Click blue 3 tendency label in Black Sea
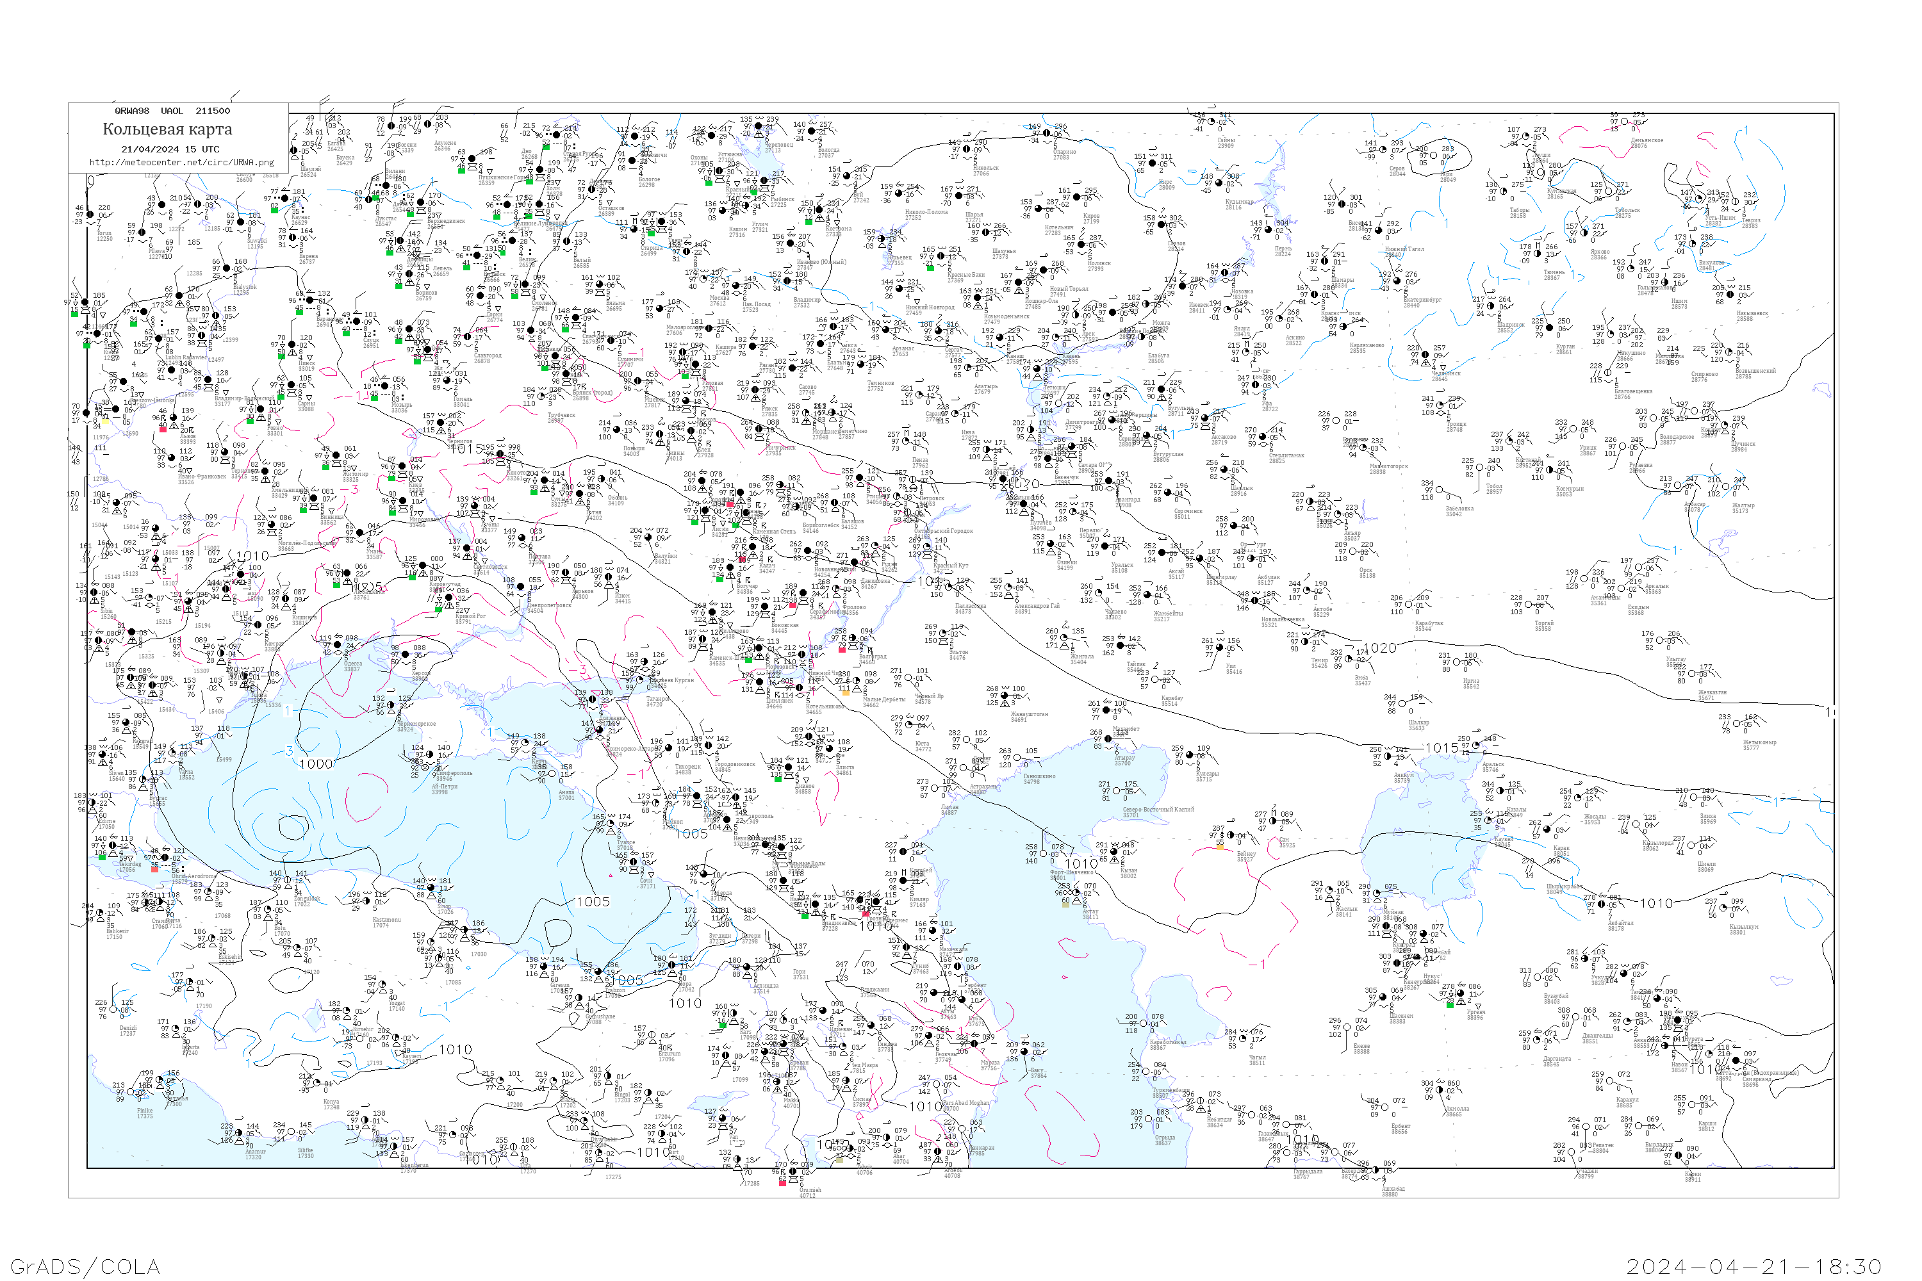This screenshot has height=1281, width=1922. pyautogui.click(x=290, y=751)
